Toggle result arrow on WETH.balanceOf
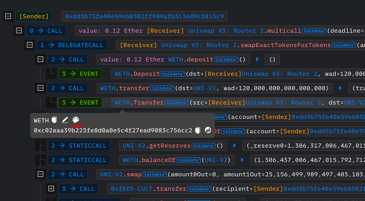365x201 pixels. point(242,160)
